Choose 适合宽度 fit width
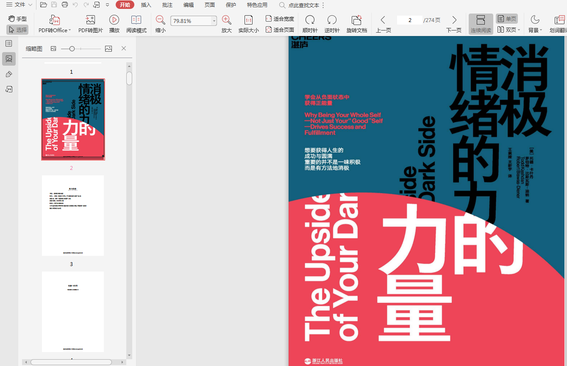Viewport: 567px width, 366px height. pos(280,19)
